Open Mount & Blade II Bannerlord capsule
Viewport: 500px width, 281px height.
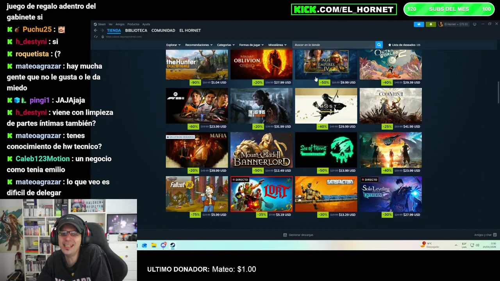(261, 150)
